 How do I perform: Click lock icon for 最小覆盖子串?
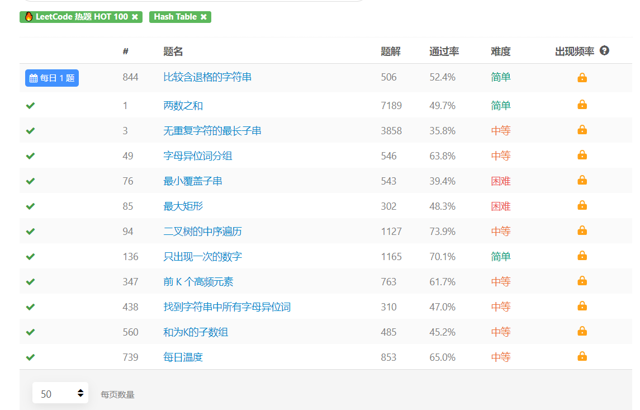(582, 180)
